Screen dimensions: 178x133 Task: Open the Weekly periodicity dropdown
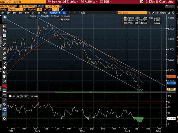point(55,13)
